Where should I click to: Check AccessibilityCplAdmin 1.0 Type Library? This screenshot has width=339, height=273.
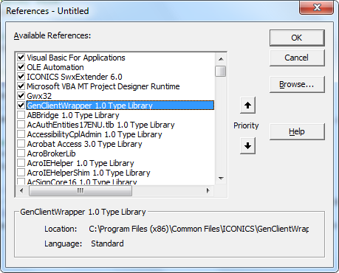tap(21, 134)
